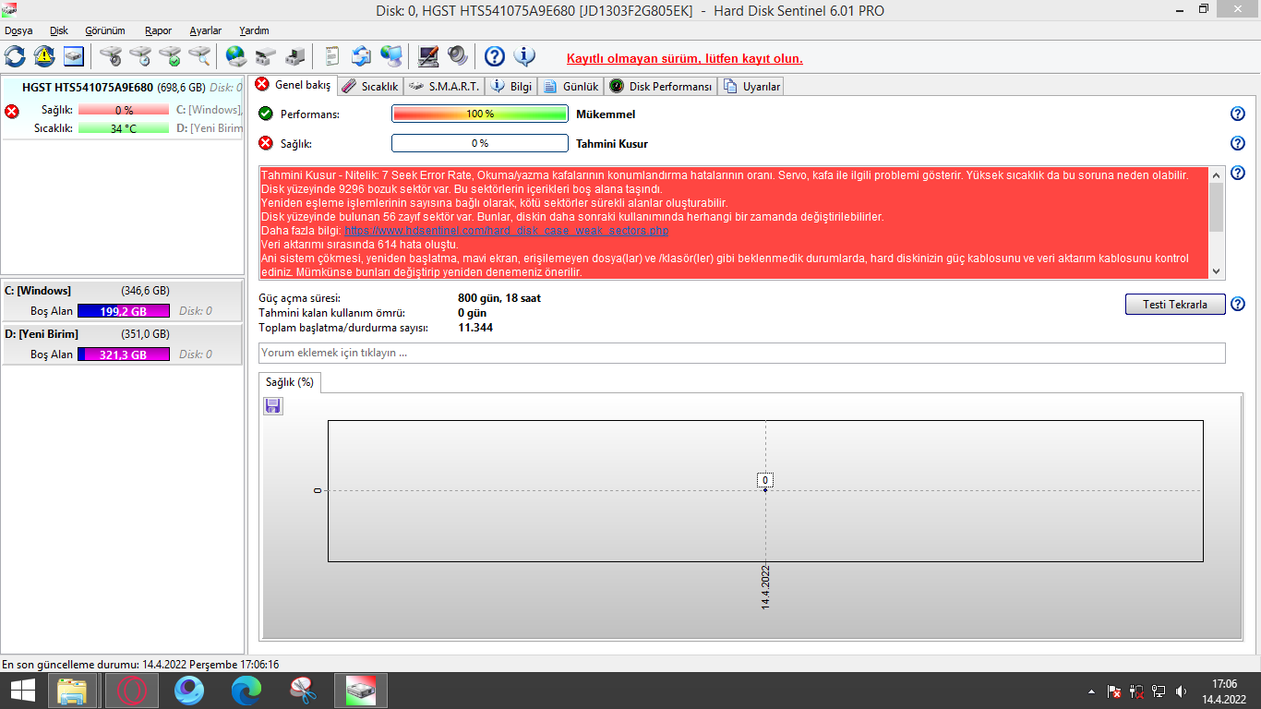Click the 34 °C temperature bar in disk list

pos(124,128)
